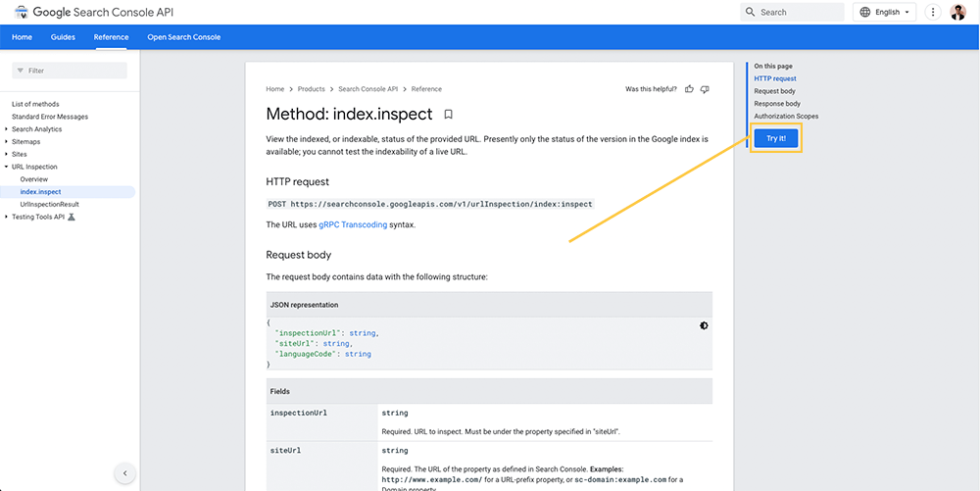Click the "inspectionUrl" key in the JSON block
The height and width of the screenshot is (491, 980).
[308, 333]
